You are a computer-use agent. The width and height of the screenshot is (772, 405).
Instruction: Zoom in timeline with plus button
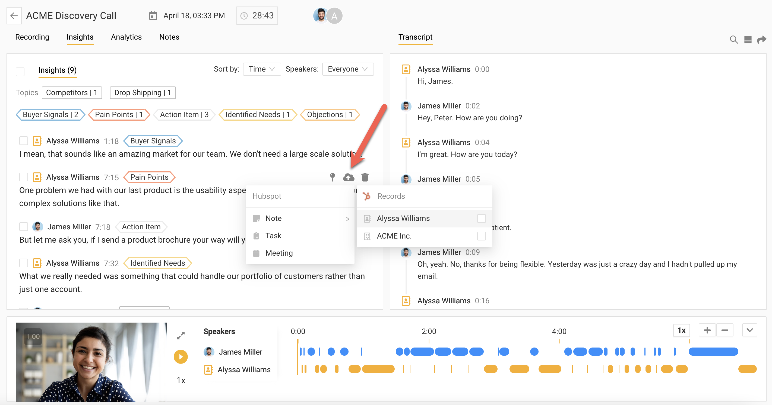(x=707, y=330)
